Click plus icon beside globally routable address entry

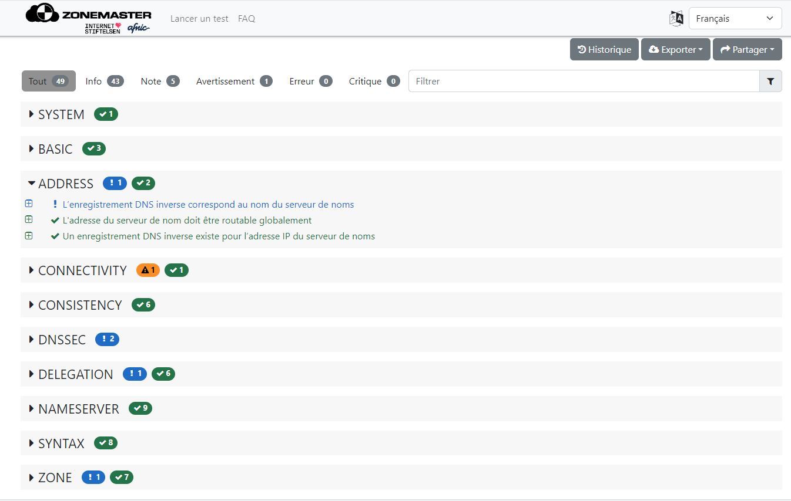click(29, 219)
